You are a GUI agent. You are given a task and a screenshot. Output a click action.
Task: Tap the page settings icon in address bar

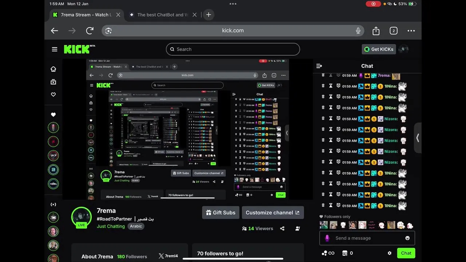(108, 31)
